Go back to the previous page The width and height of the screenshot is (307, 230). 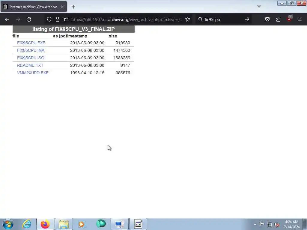7,19
